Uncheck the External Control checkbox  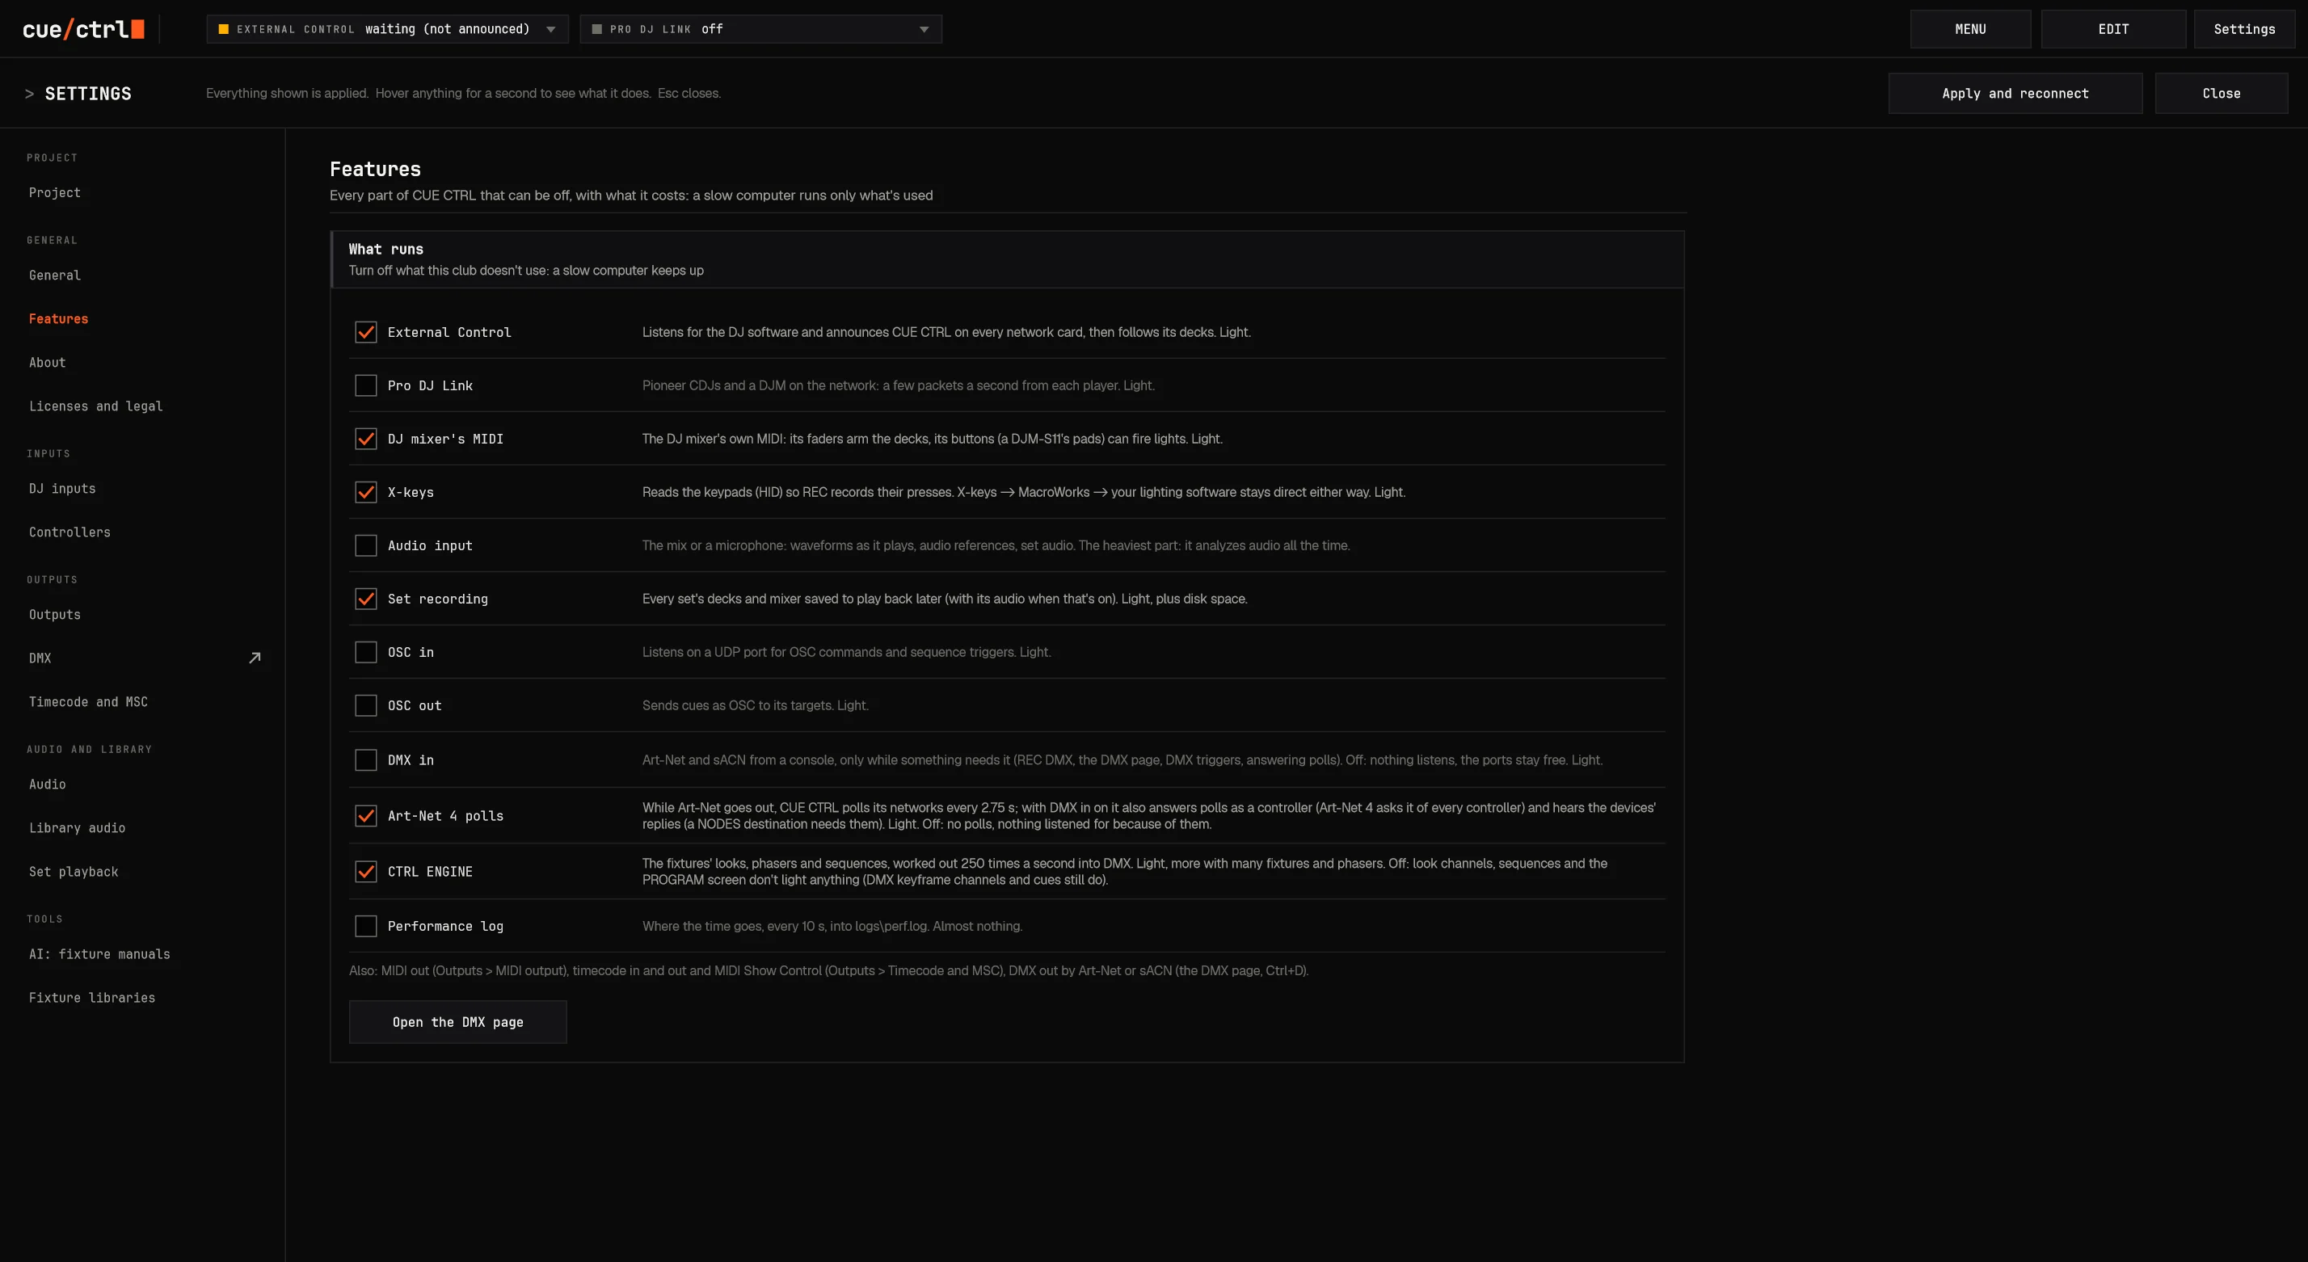[365, 332]
